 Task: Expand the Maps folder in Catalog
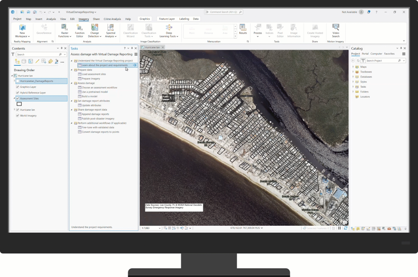(x=353, y=67)
